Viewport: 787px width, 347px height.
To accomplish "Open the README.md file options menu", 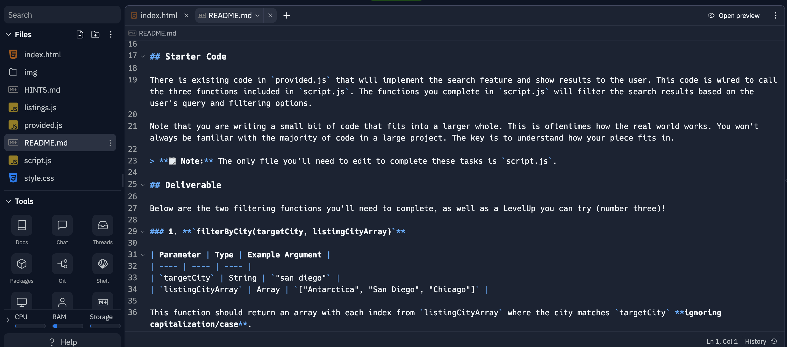I will point(110,143).
